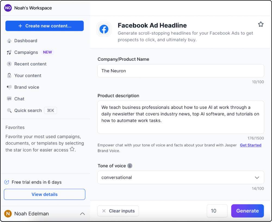Open Chat from the sidebar
Viewport: 272px width, 222px height.
[19, 99]
